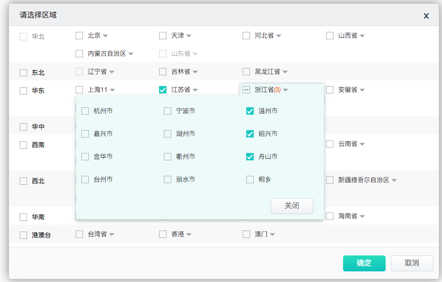
Task: Open the 安徽省 dropdown arrow
Action: tap(362, 90)
